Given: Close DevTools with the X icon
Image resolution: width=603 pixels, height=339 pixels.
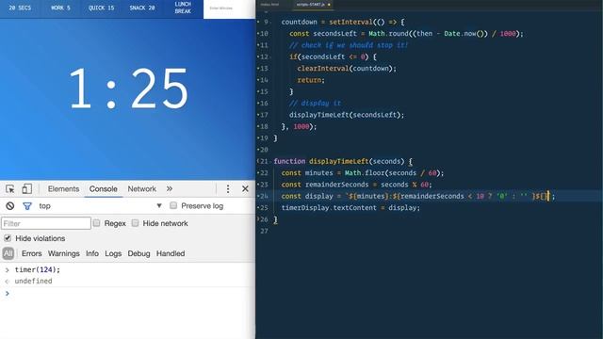Looking at the screenshot, I should coord(245,188).
